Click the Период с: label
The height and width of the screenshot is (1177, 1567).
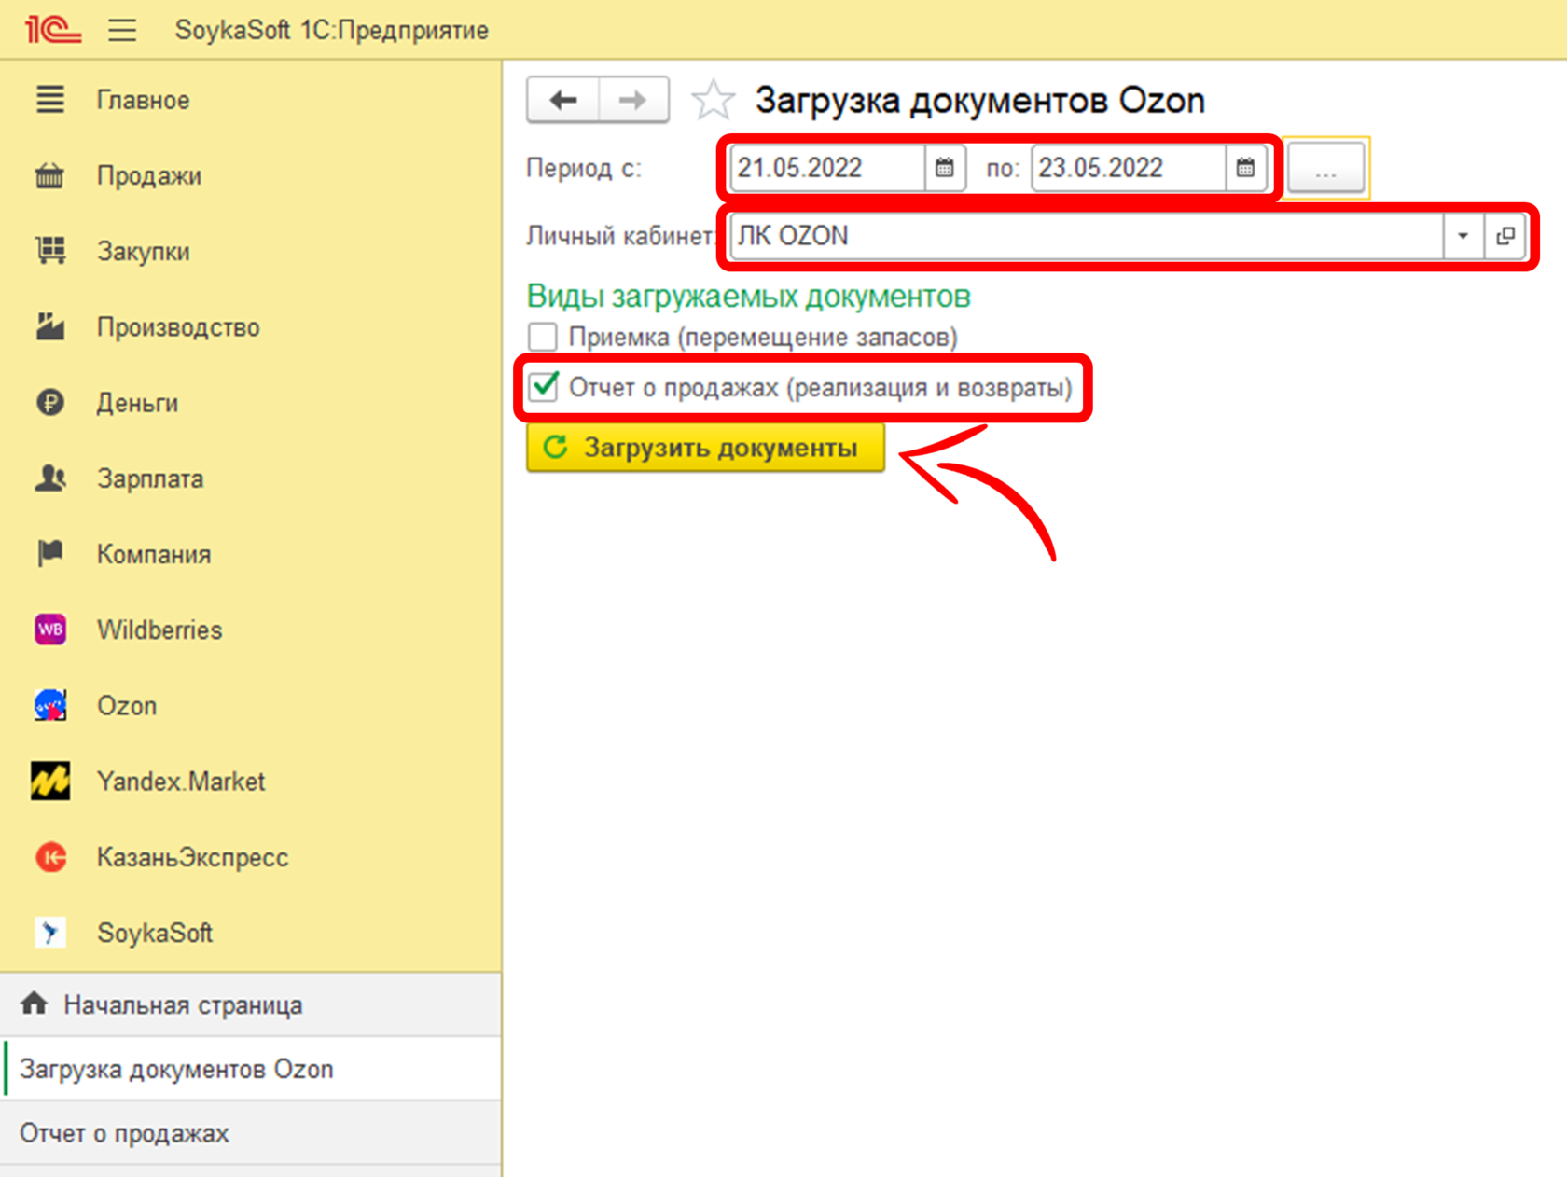click(x=584, y=168)
